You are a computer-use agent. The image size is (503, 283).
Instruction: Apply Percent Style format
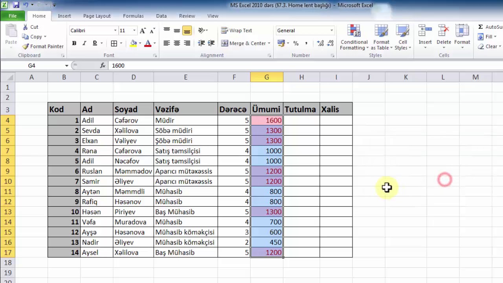tap(296, 43)
